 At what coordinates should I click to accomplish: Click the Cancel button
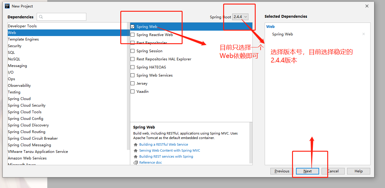pos(333,171)
